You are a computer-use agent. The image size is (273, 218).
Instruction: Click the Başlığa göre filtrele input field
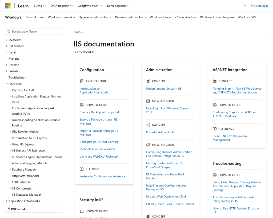34,32
